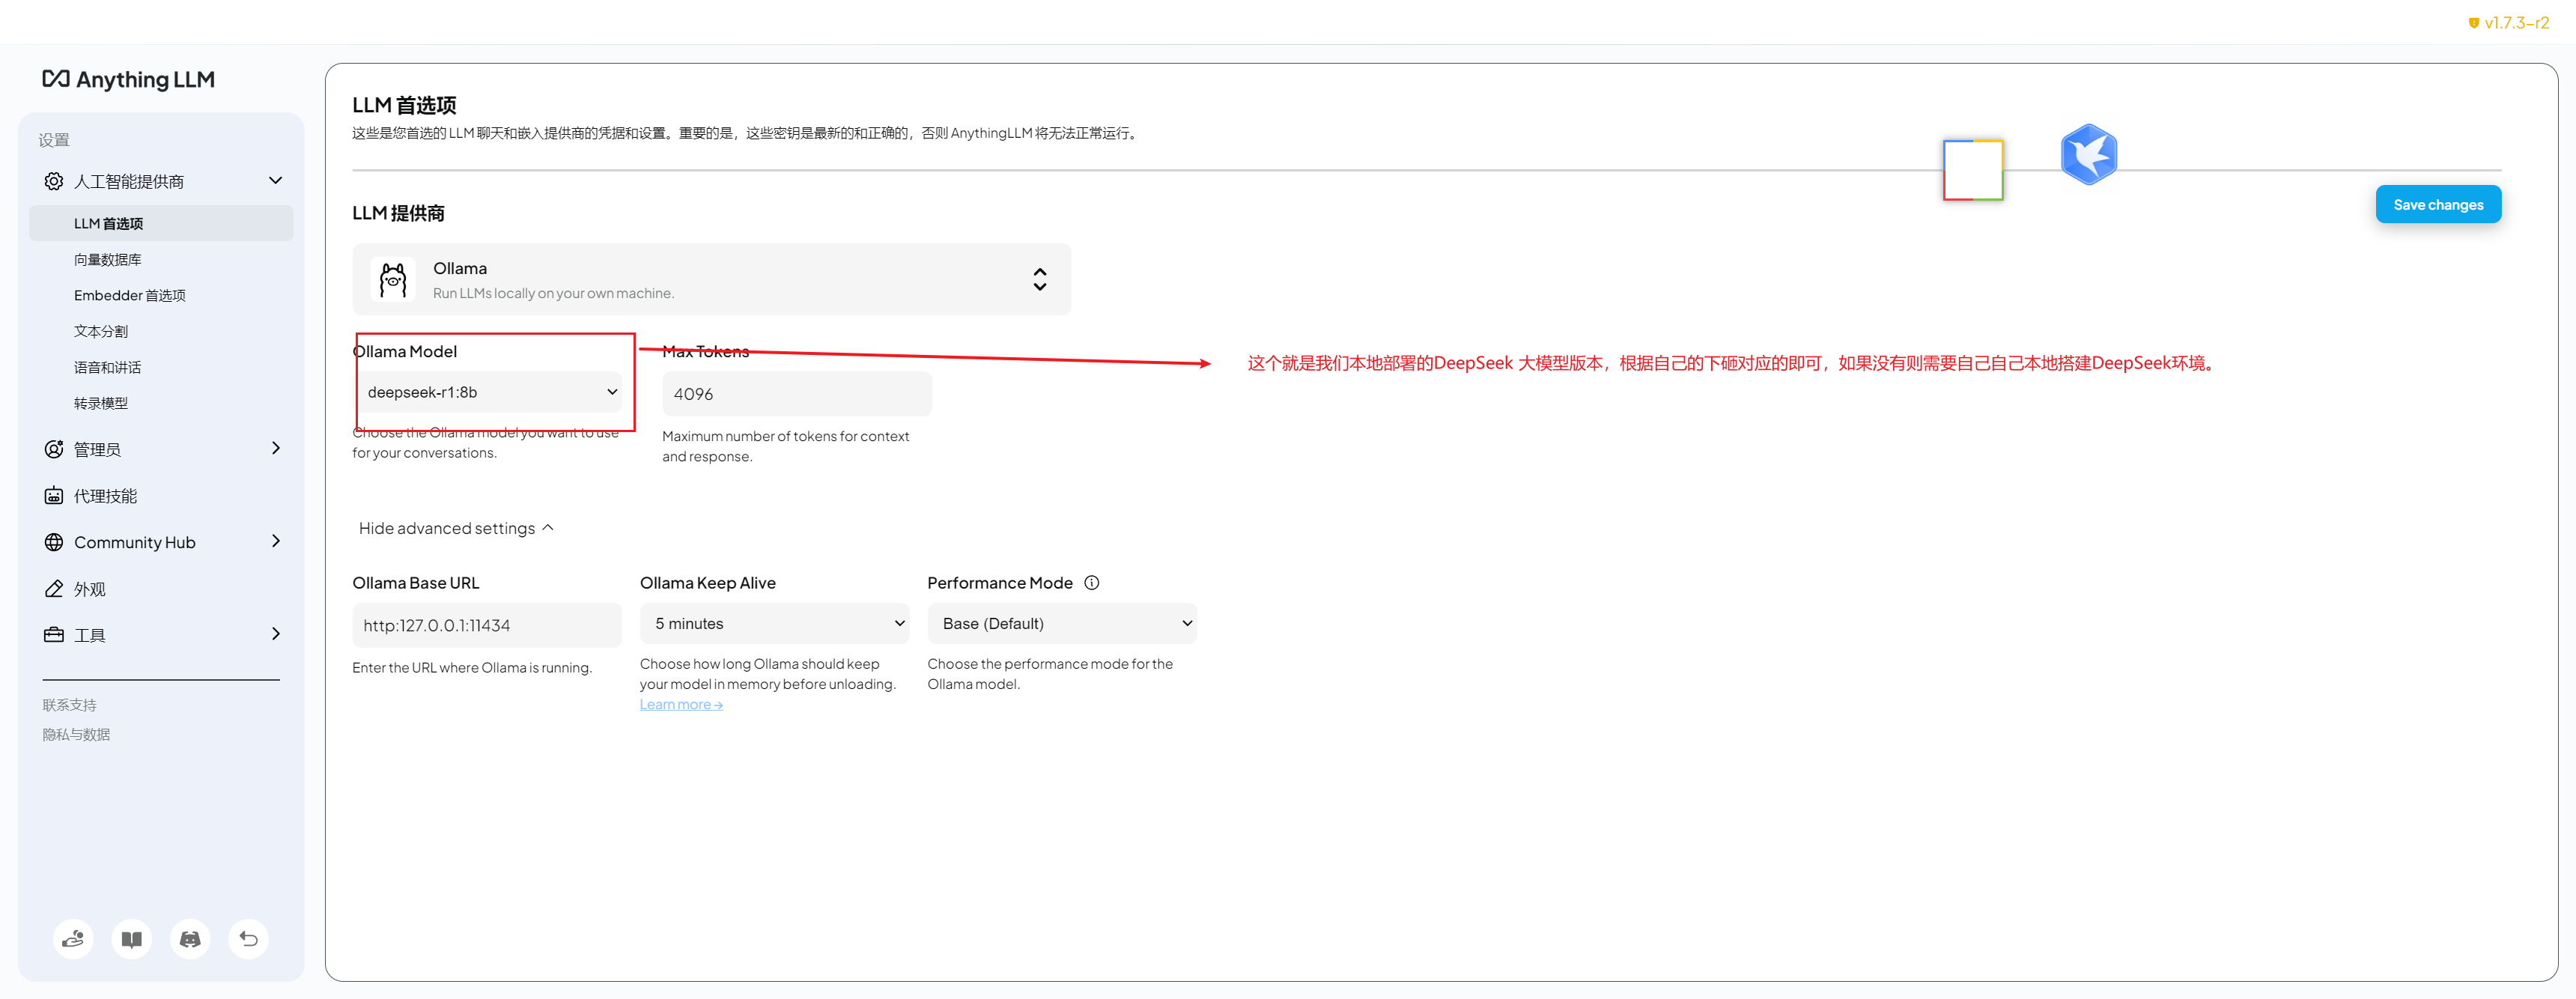Open the Discord community icon
The height and width of the screenshot is (999, 2576).
[x=190, y=939]
